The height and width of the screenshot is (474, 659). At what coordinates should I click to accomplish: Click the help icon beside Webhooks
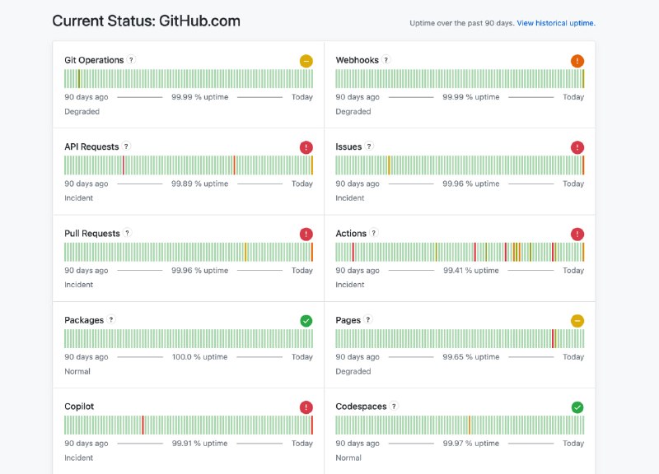[386, 59]
